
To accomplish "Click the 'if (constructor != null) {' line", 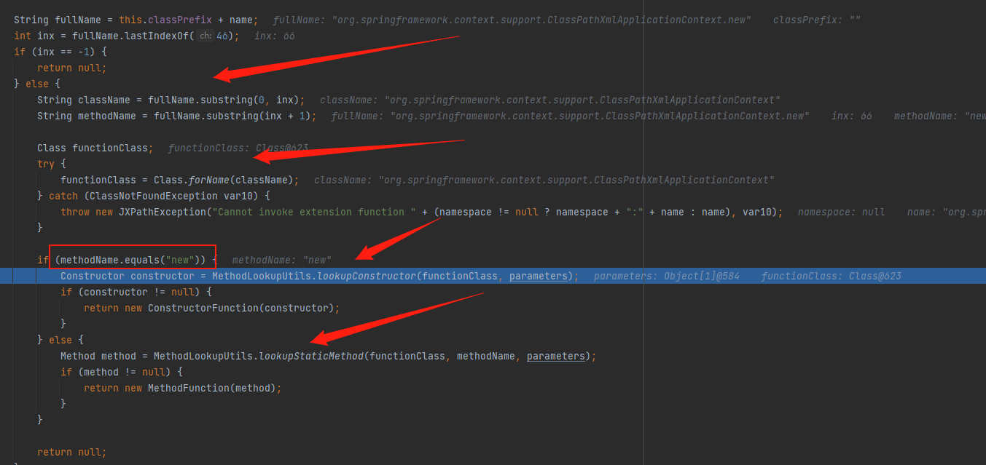I will pos(136,292).
